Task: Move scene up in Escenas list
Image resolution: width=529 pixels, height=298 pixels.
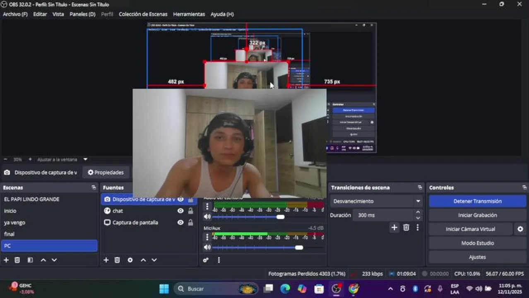Action: (x=43, y=260)
